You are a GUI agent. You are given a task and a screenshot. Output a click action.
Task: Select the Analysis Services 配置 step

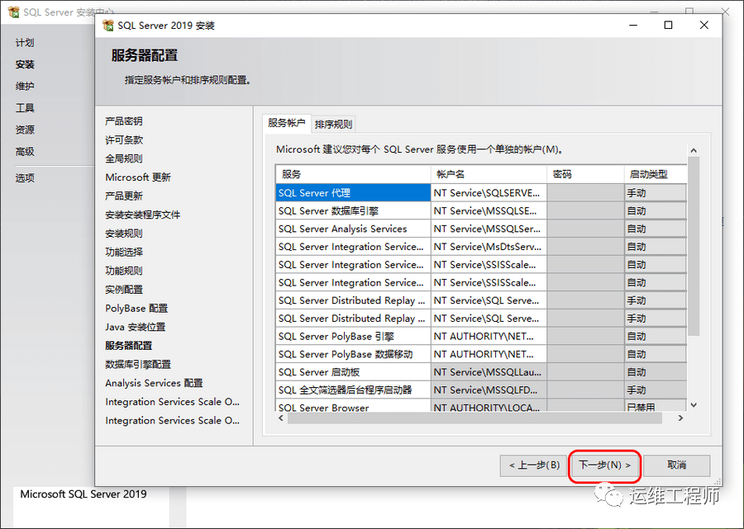154,383
